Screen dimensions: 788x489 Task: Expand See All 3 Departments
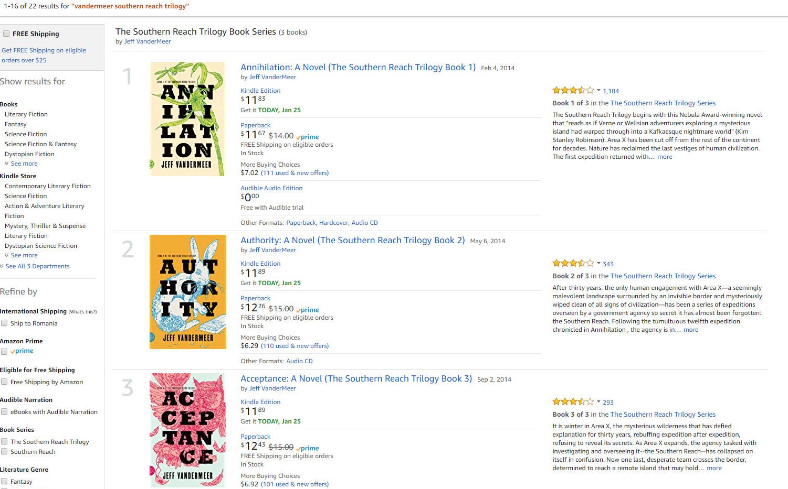(35, 266)
